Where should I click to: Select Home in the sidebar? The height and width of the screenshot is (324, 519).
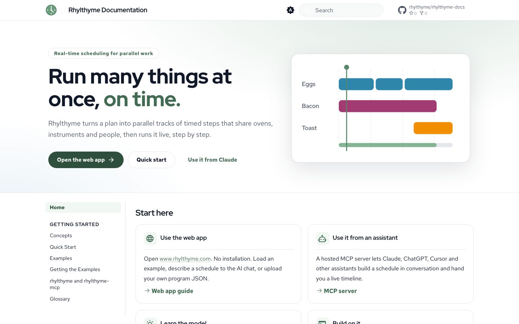83,207
